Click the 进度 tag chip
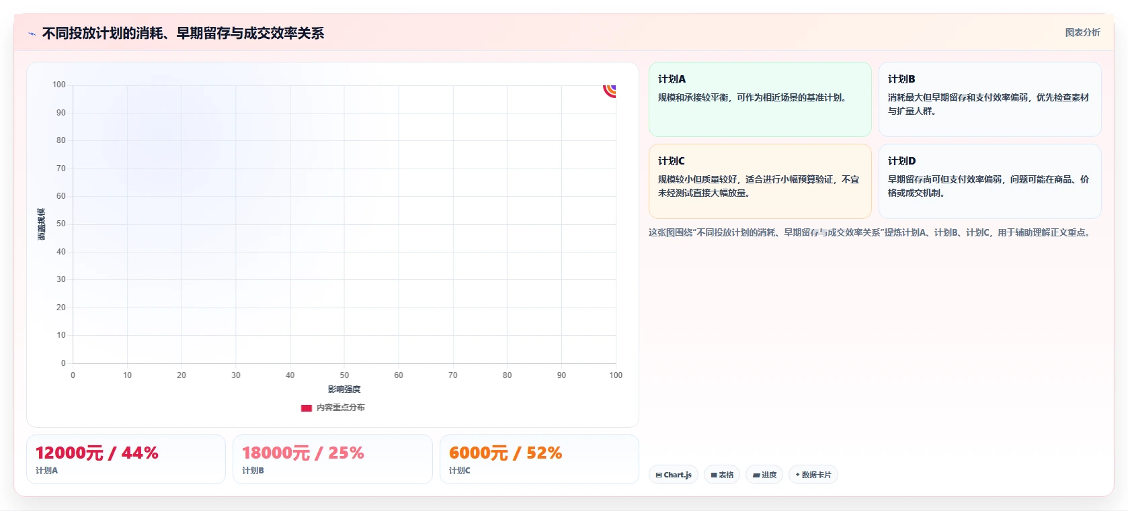The width and height of the screenshot is (1128, 511). pyautogui.click(x=764, y=475)
